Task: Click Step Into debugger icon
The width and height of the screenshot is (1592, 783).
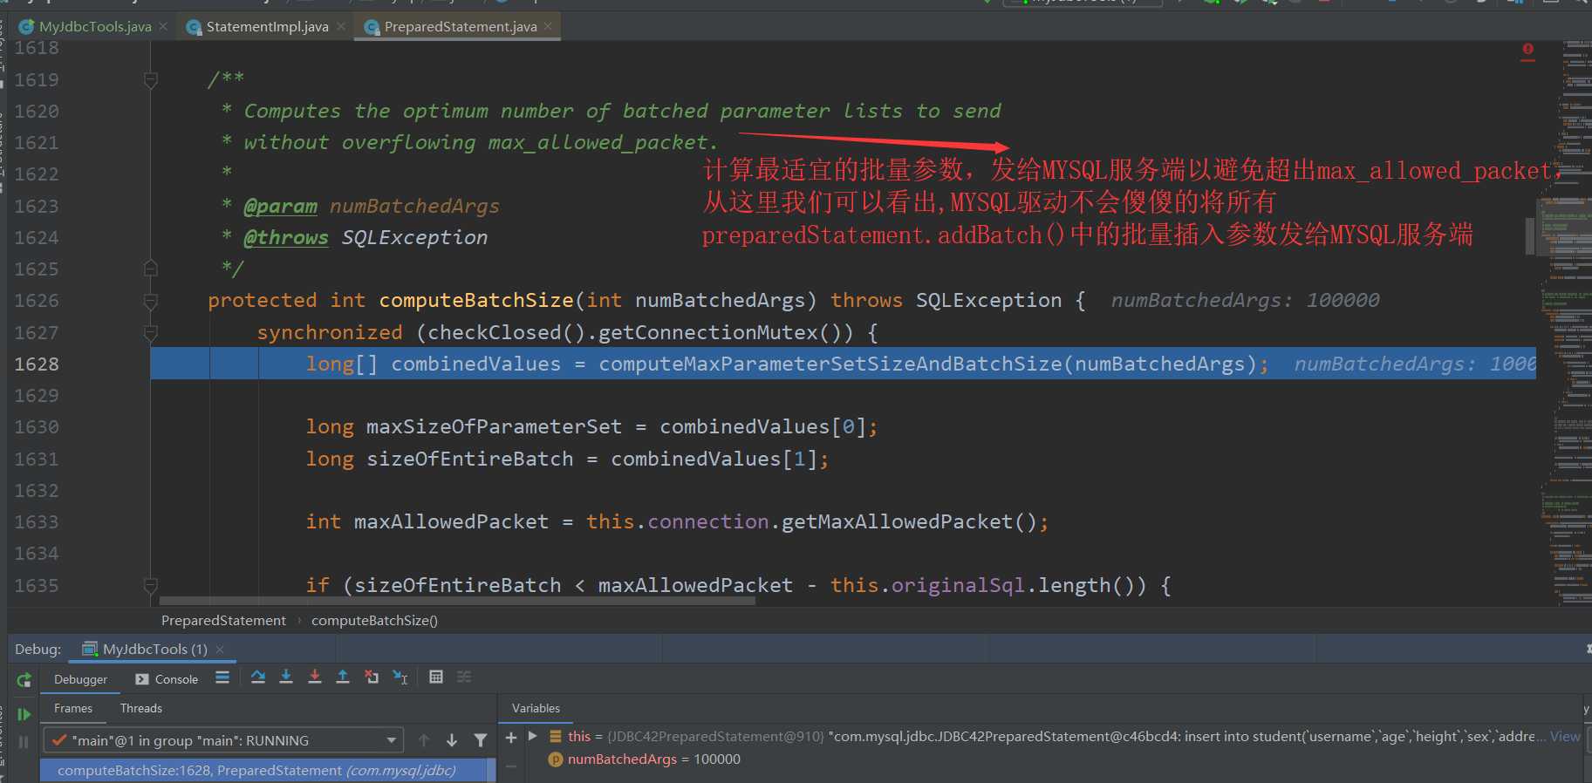Action: [286, 677]
